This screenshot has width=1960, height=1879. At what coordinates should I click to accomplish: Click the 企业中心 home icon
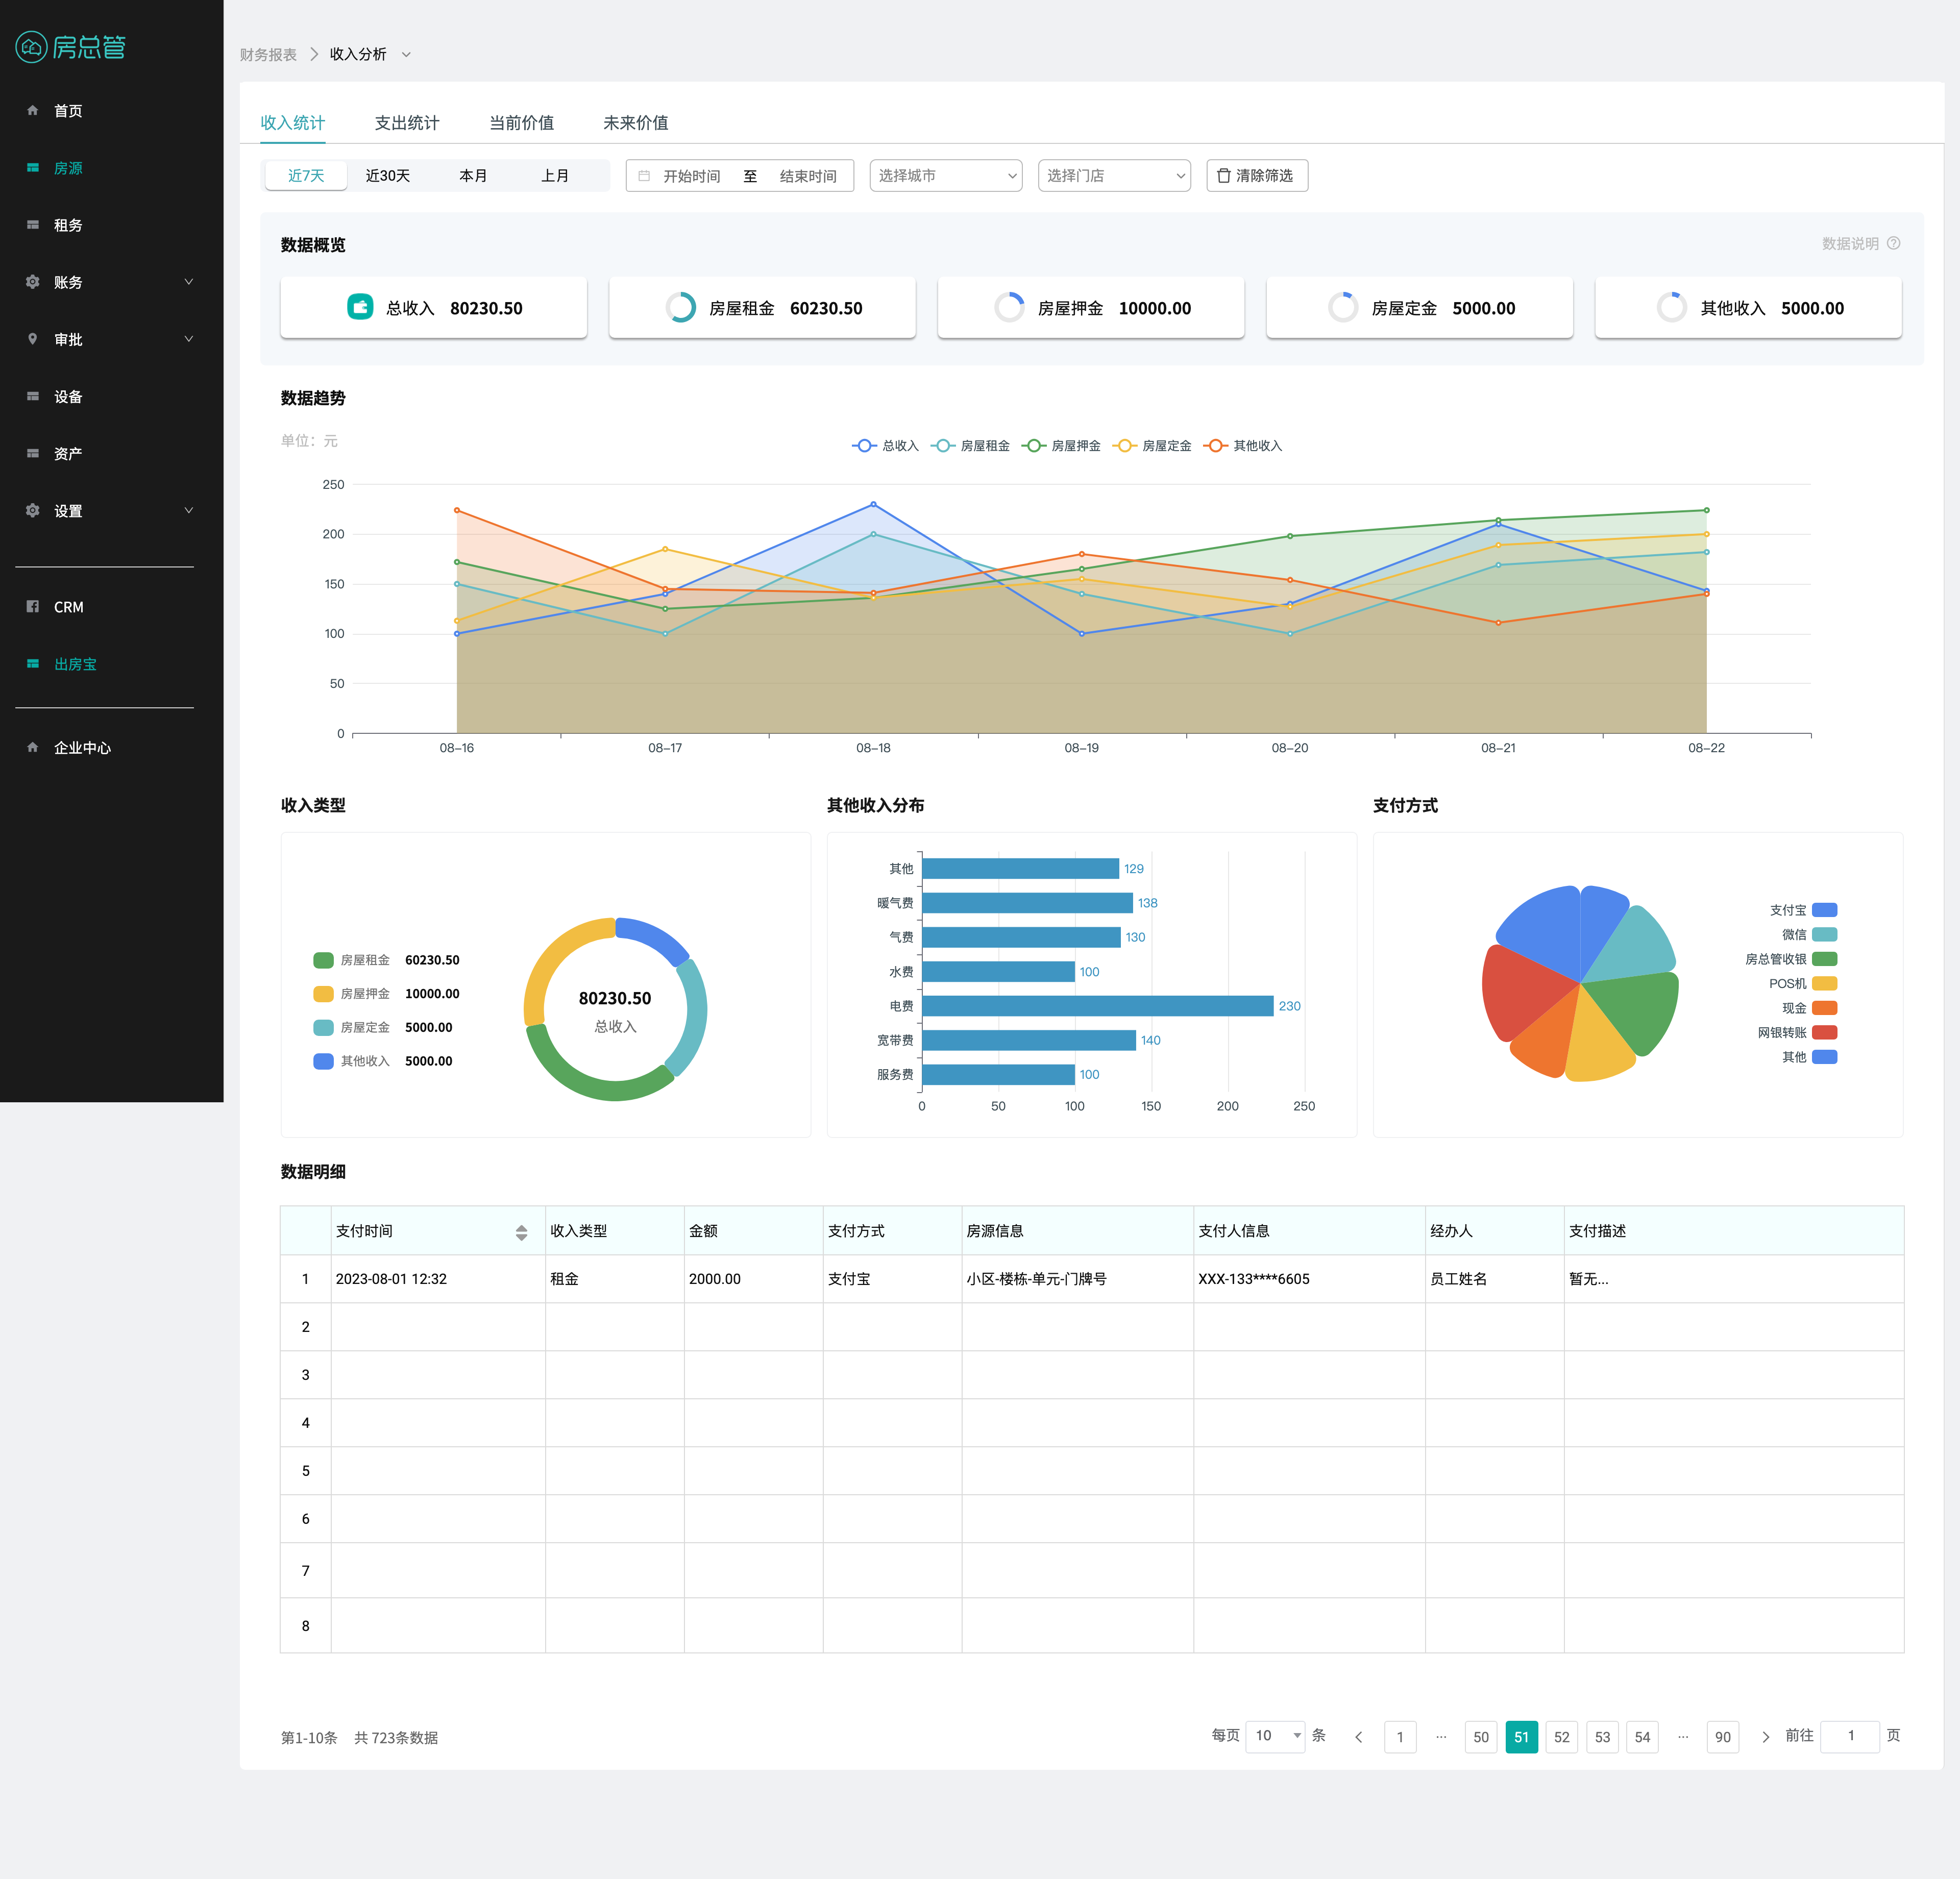tap(33, 747)
